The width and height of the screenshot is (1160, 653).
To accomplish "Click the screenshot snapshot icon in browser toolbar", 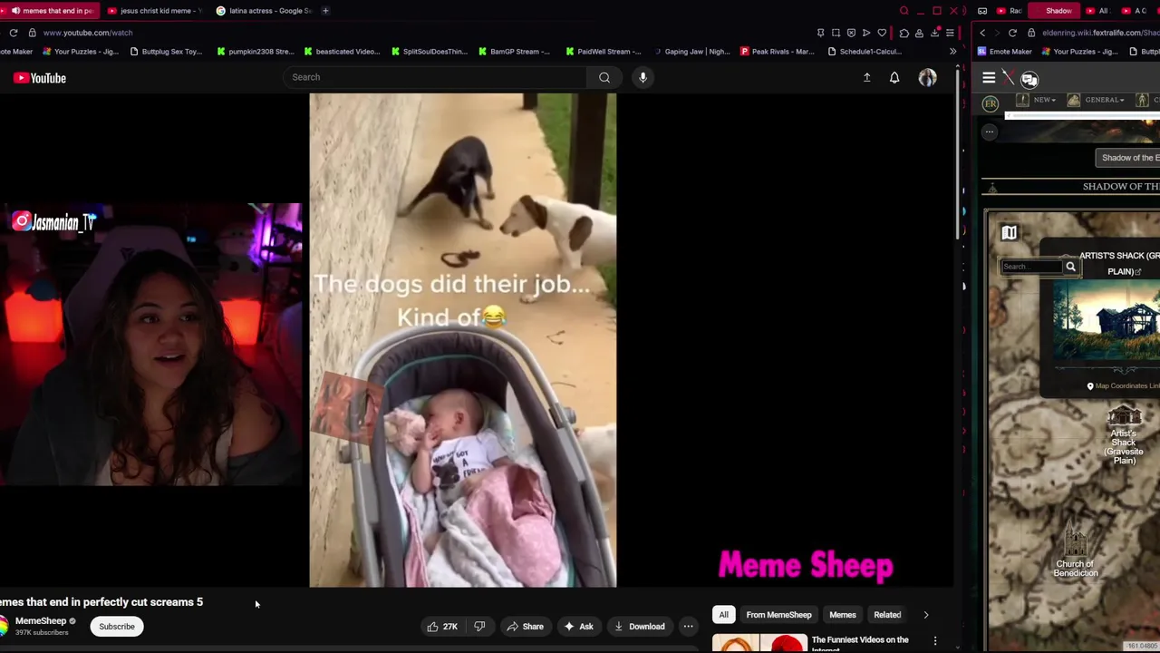I will click(x=836, y=33).
